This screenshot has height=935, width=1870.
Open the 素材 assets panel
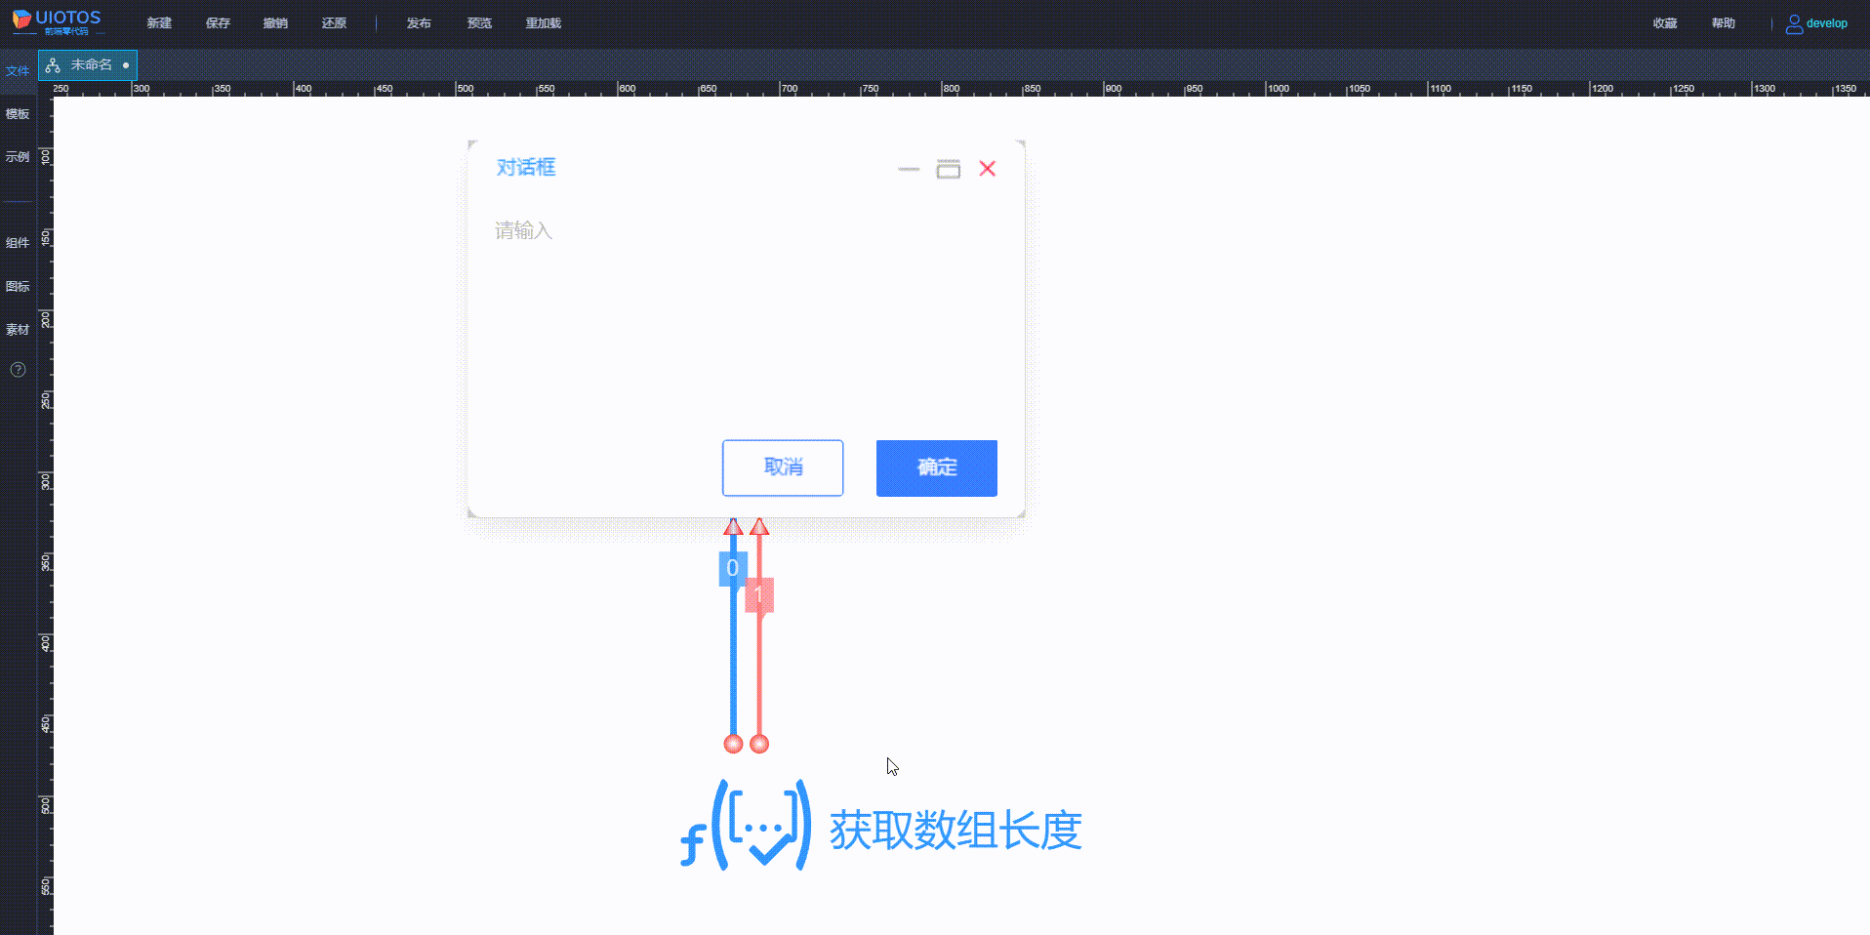(17, 329)
